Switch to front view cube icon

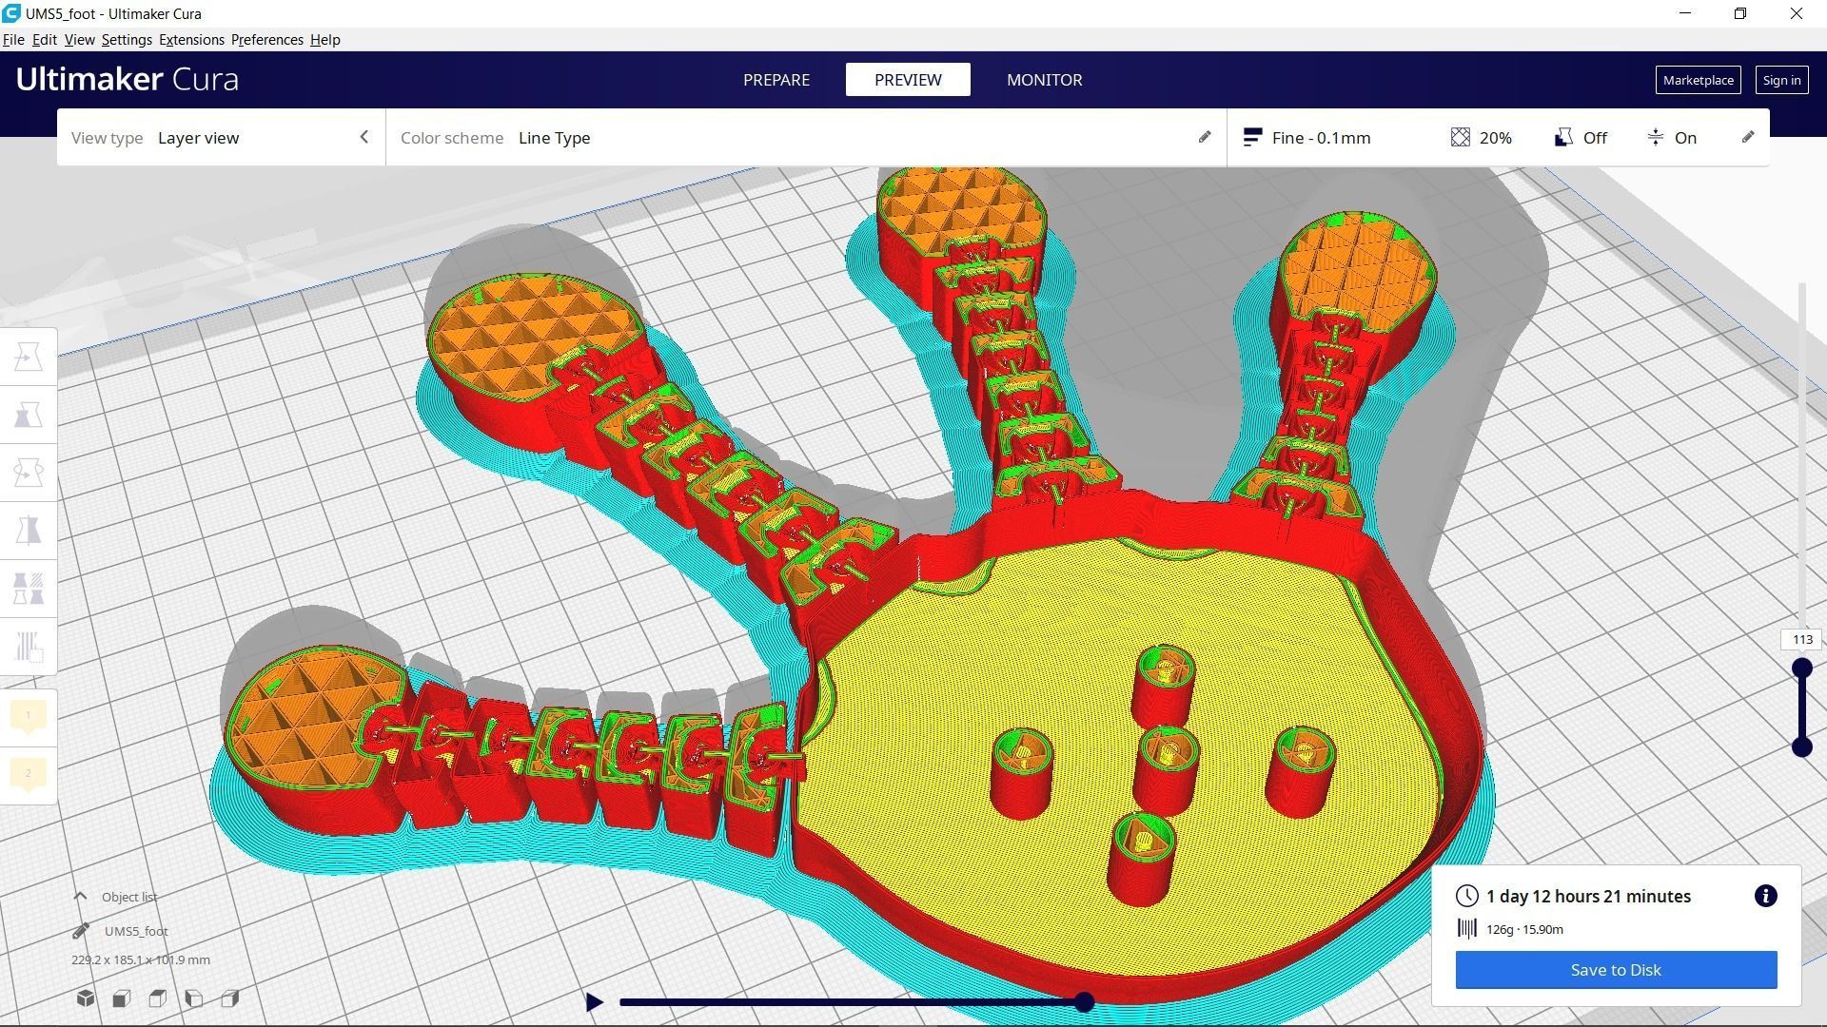122,998
